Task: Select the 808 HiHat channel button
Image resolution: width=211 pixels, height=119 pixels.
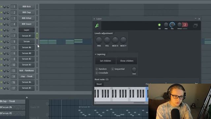Action: click(27, 18)
